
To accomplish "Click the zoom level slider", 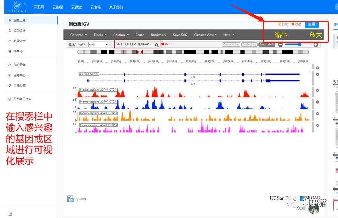I will point(297,45).
